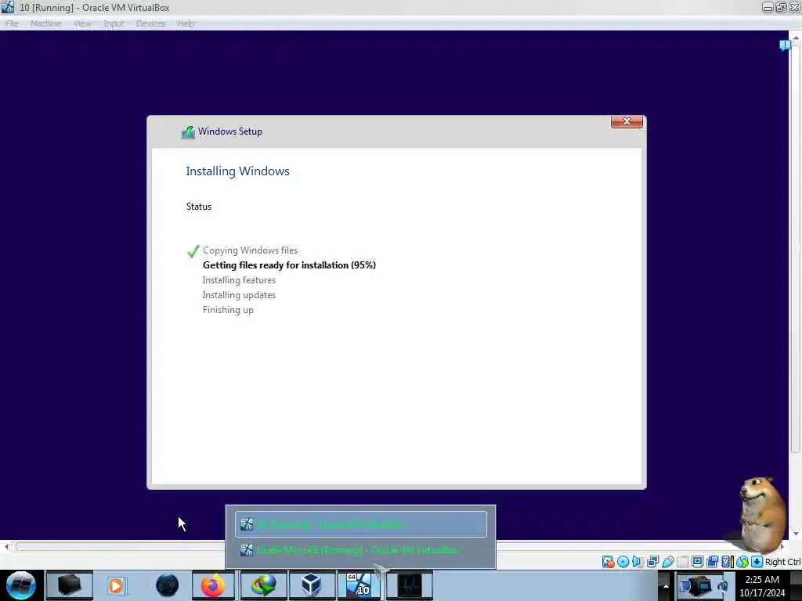
Task: Click the shared folders indicator icon
Action: click(x=682, y=562)
